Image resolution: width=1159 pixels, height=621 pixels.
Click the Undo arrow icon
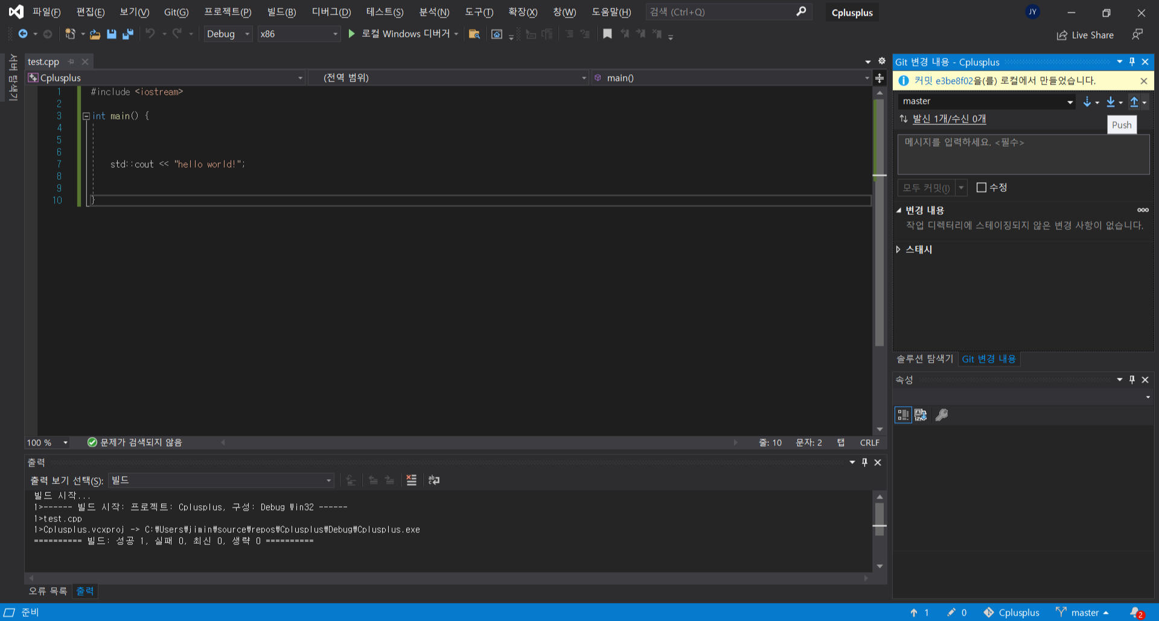click(150, 34)
